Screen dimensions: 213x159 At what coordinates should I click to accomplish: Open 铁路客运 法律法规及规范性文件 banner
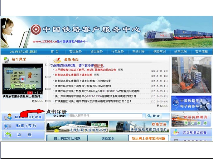pos(77,127)
